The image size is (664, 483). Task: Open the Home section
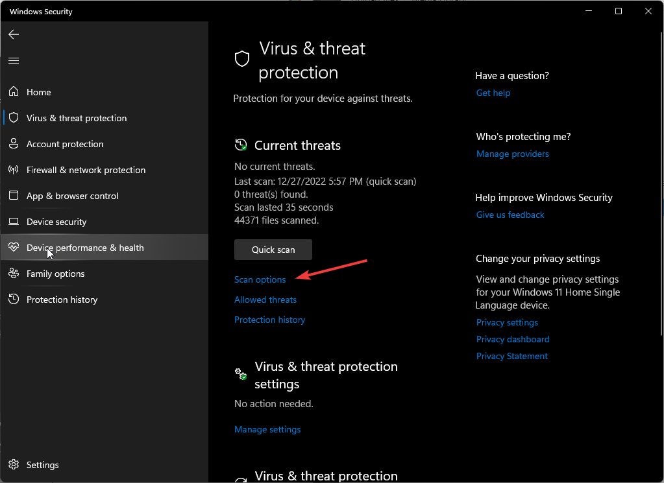coord(39,91)
